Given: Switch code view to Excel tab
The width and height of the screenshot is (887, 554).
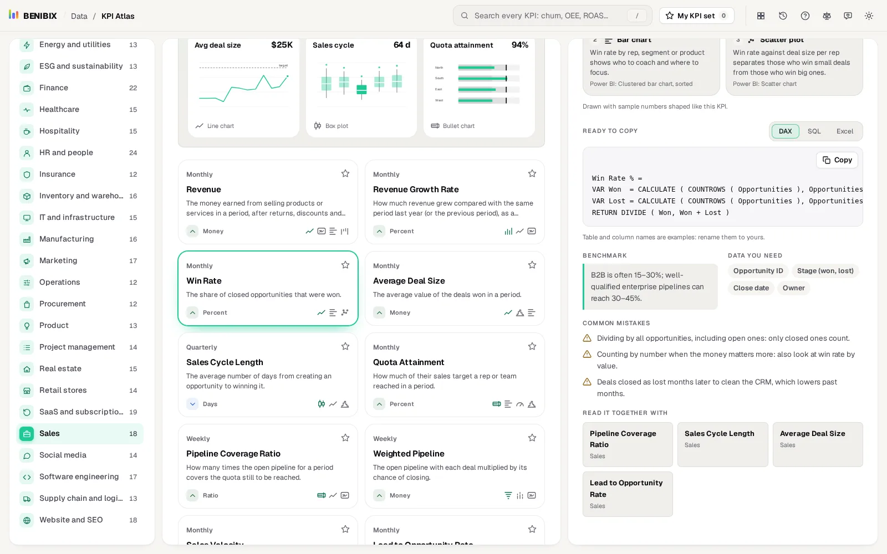Looking at the screenshot, I should tap(845, 131).
